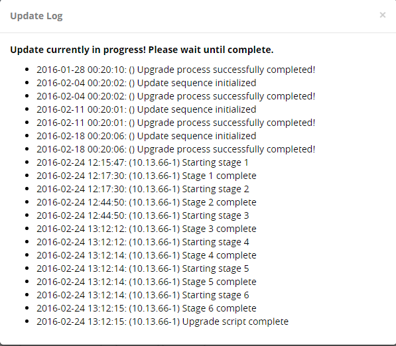Click the Stage 5 complete log line
The image size is (396, 346).
(x=147, y=282)
